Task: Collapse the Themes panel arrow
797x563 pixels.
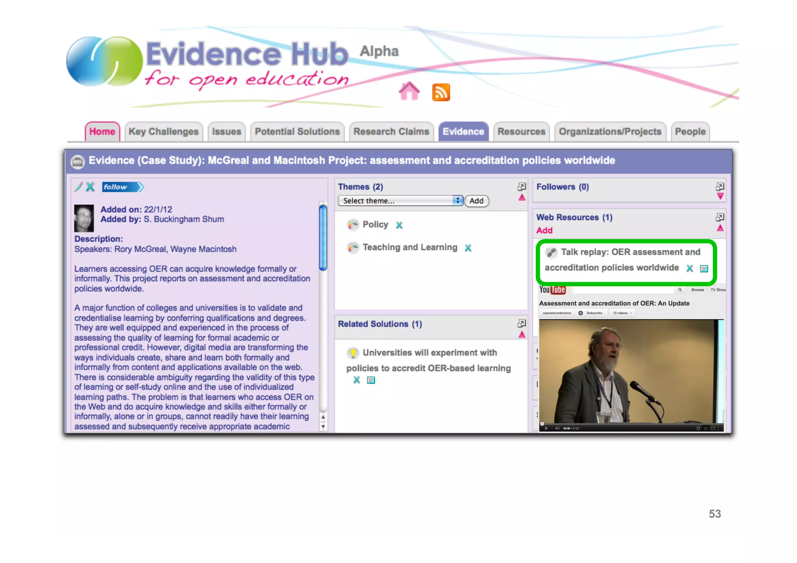Action: 522,198
